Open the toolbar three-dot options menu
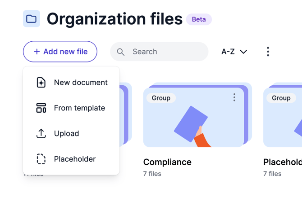302x202 pixels. click(268, 52)
